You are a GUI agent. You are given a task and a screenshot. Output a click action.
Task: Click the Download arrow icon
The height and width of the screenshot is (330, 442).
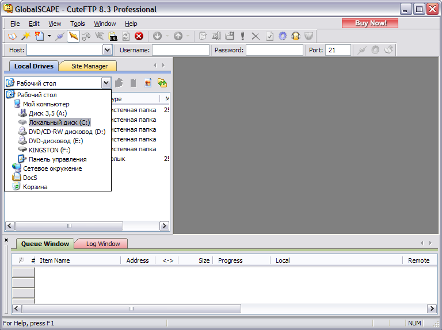pyautogui.click(x=157, y=36)
